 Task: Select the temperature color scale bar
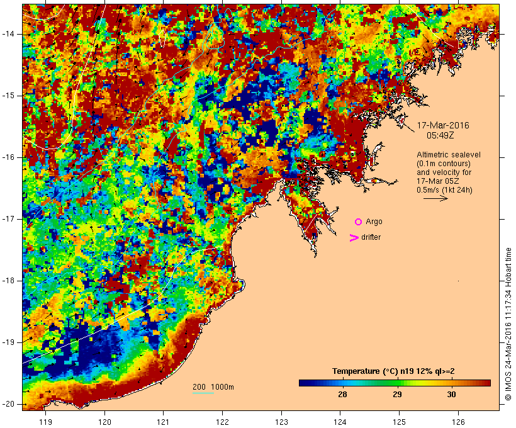[395, 383]
